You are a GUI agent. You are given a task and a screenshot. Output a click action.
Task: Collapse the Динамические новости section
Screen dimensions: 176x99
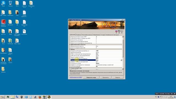(x=70, y=45)
